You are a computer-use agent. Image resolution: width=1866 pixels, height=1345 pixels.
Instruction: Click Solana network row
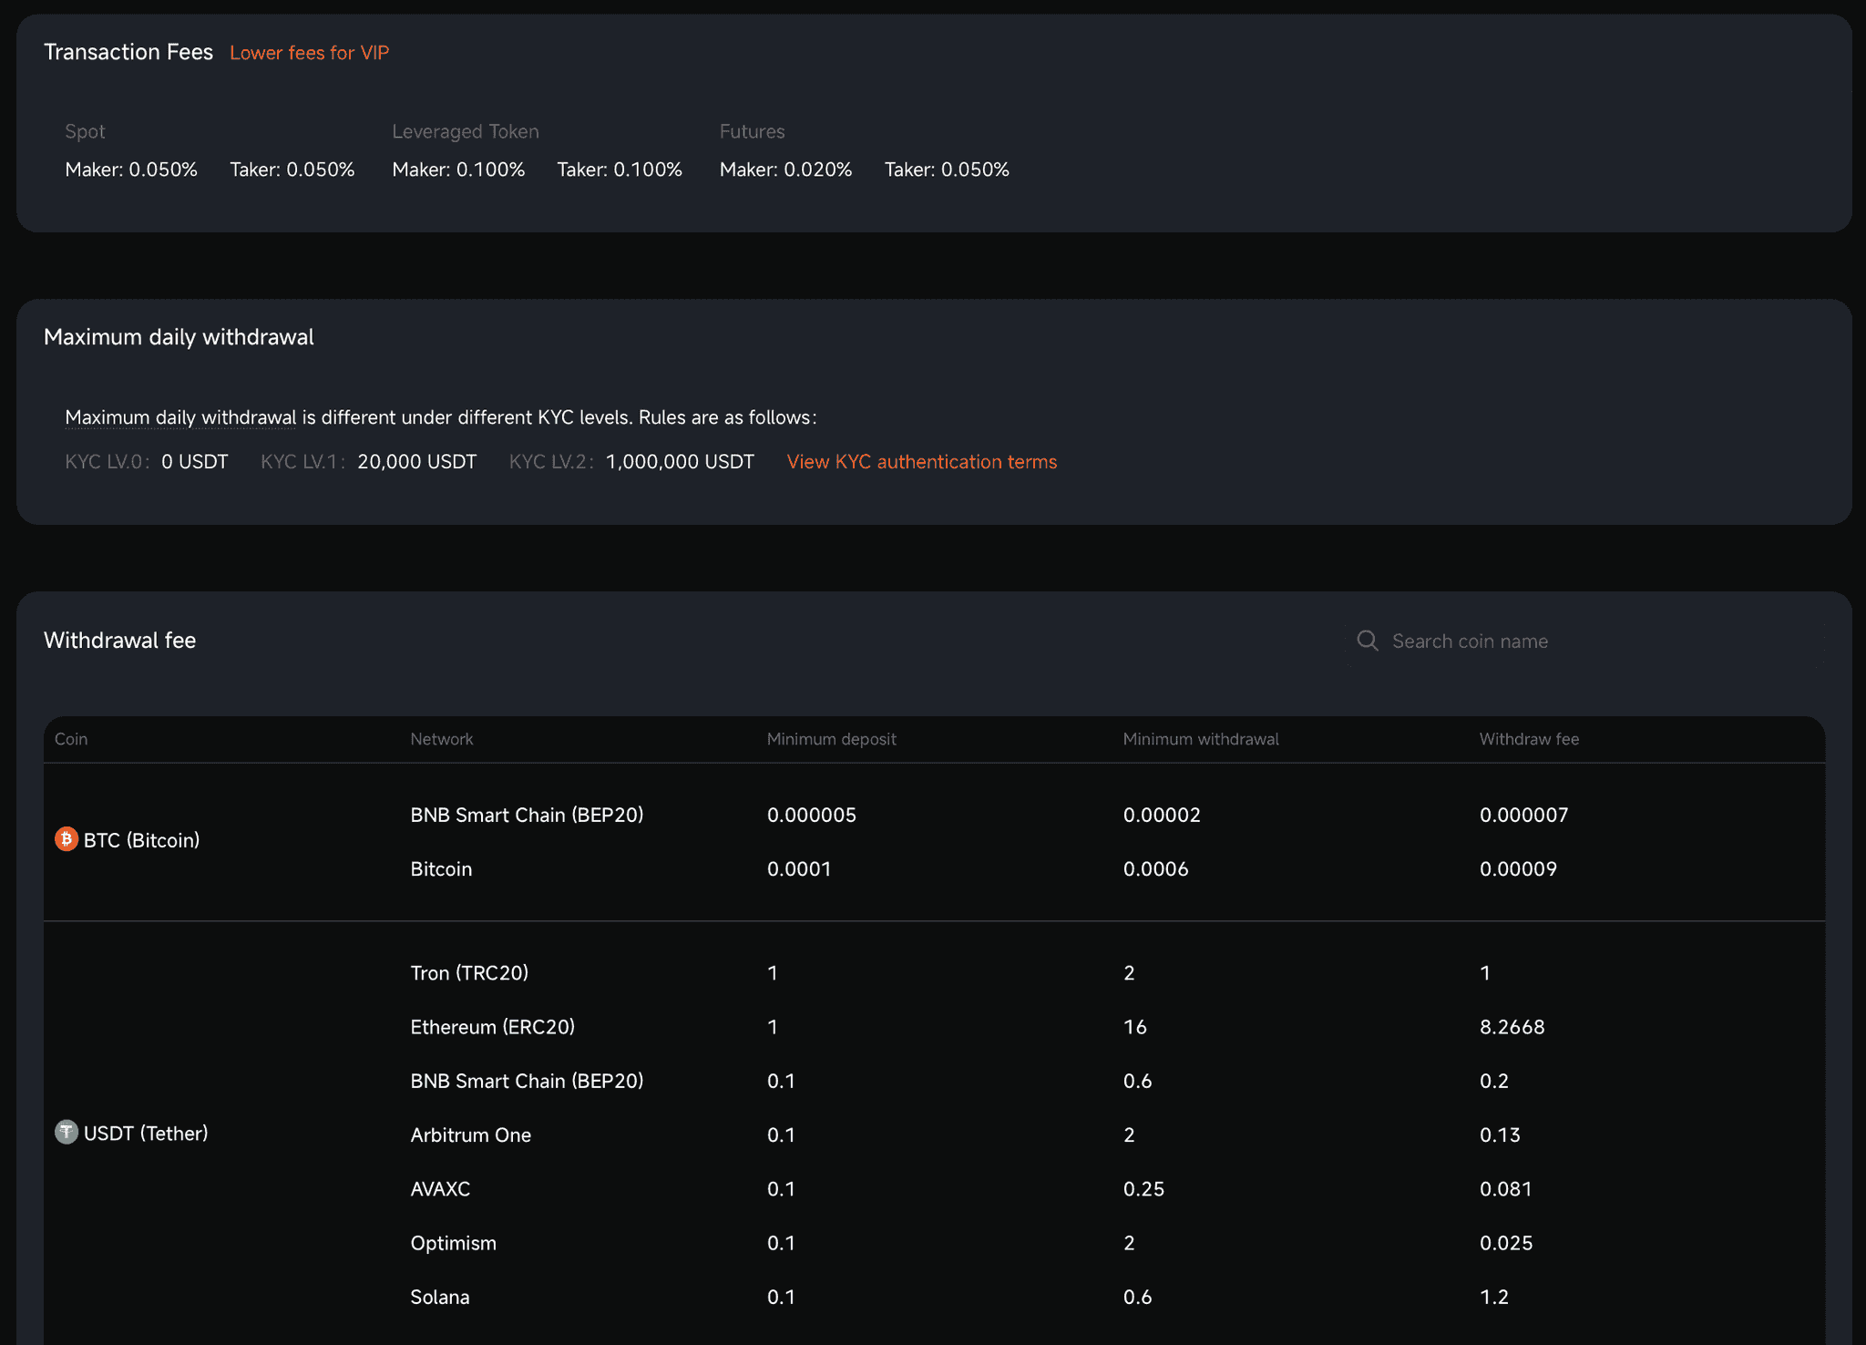440,1297
